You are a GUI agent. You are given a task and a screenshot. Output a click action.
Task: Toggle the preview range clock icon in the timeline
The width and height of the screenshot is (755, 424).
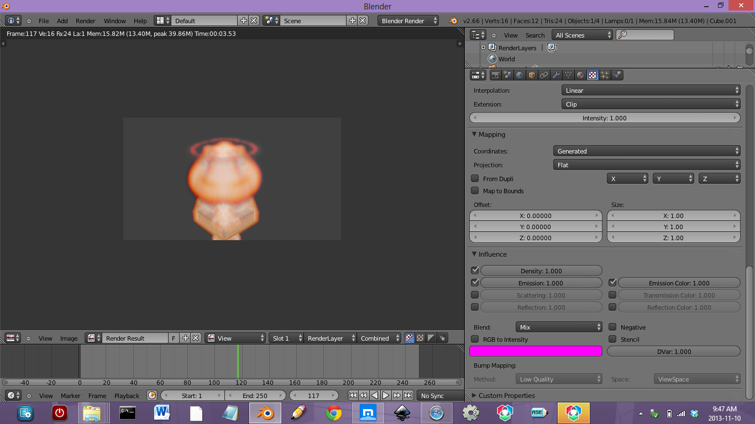point(152,395)
